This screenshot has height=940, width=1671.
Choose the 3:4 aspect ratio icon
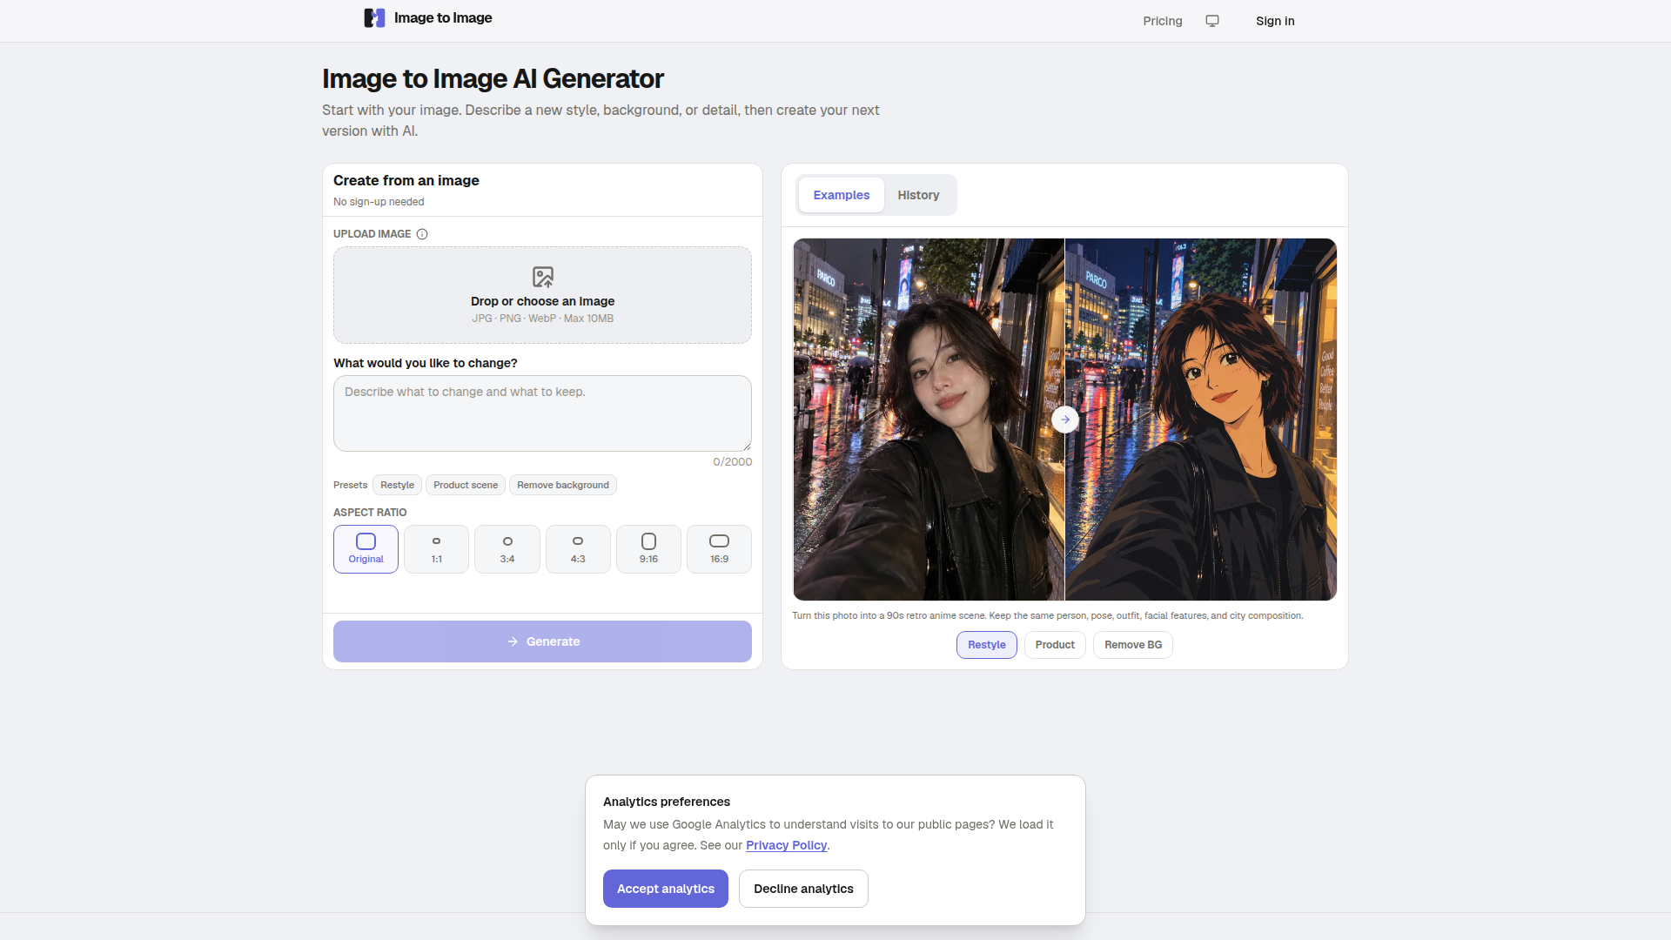(x=507, y=541)
